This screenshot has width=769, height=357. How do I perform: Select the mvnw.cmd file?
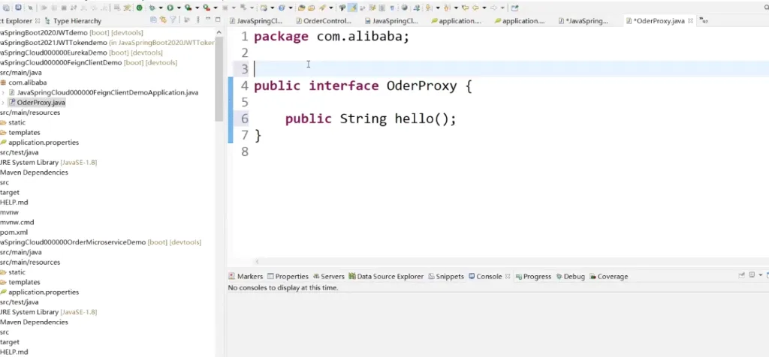17,222
